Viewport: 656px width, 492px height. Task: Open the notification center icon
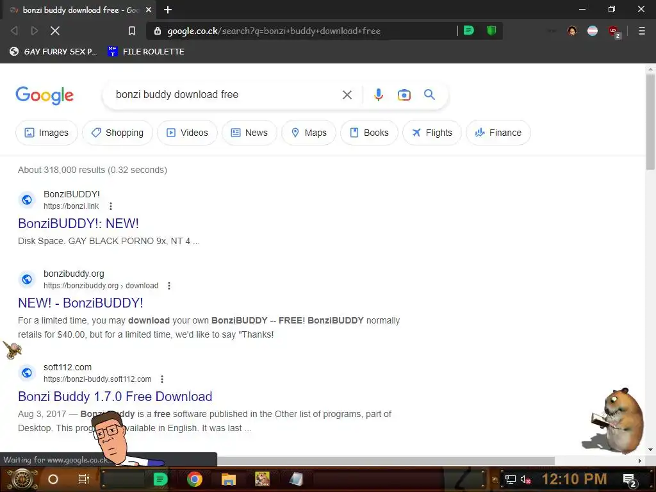(x=630, y=480)
